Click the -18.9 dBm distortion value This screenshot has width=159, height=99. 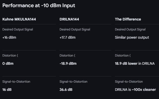[x=68, y=63]
